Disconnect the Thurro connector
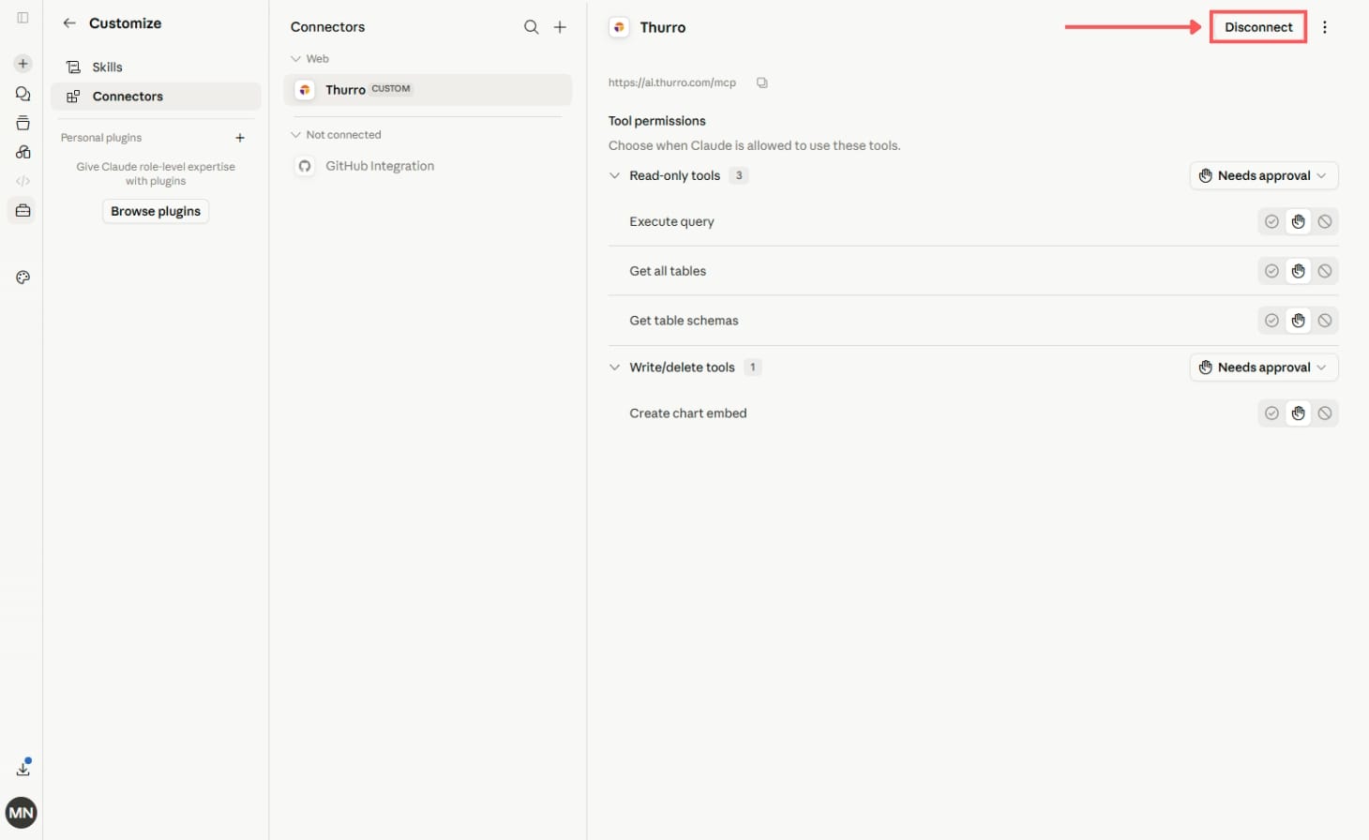Viewport: 1369px width, 840px height. [1258, 27]
